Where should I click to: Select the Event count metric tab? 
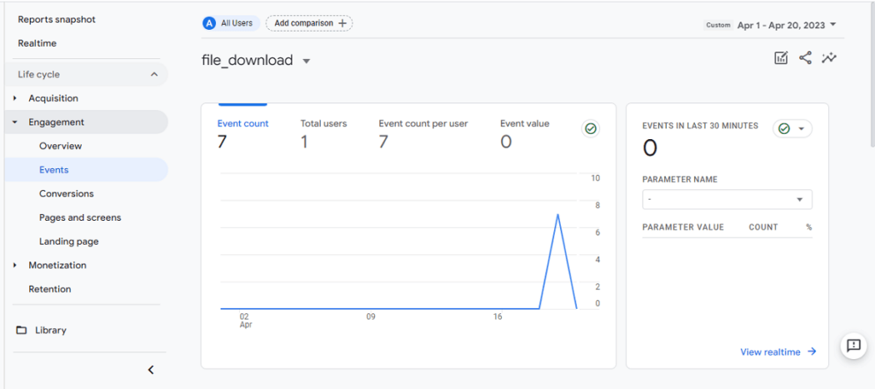click(x=242, y=134)
